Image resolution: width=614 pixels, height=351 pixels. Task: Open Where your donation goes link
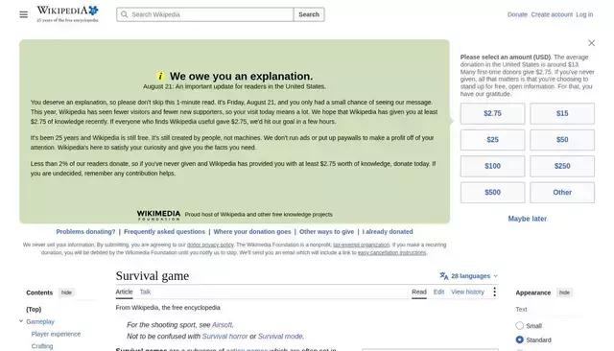pos(252,232)
